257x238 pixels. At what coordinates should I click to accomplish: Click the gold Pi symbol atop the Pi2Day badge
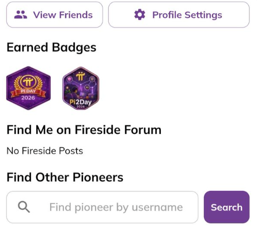pyautogui.click(x=81, y=76)
